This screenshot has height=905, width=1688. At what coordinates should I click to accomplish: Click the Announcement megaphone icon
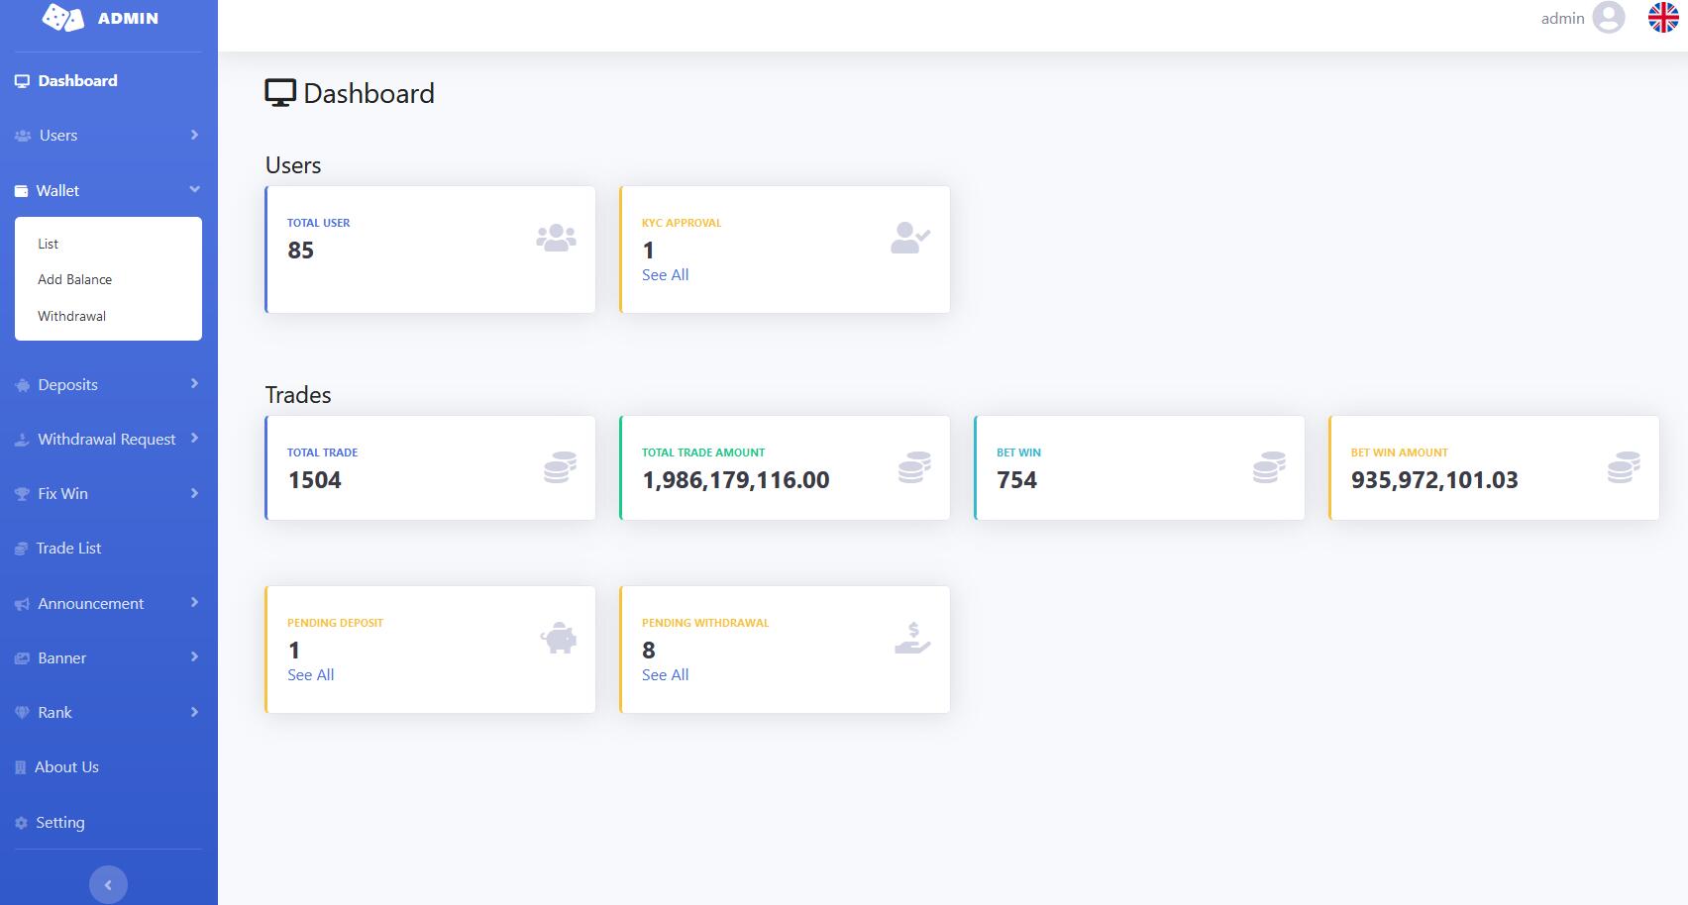[22, 604]
